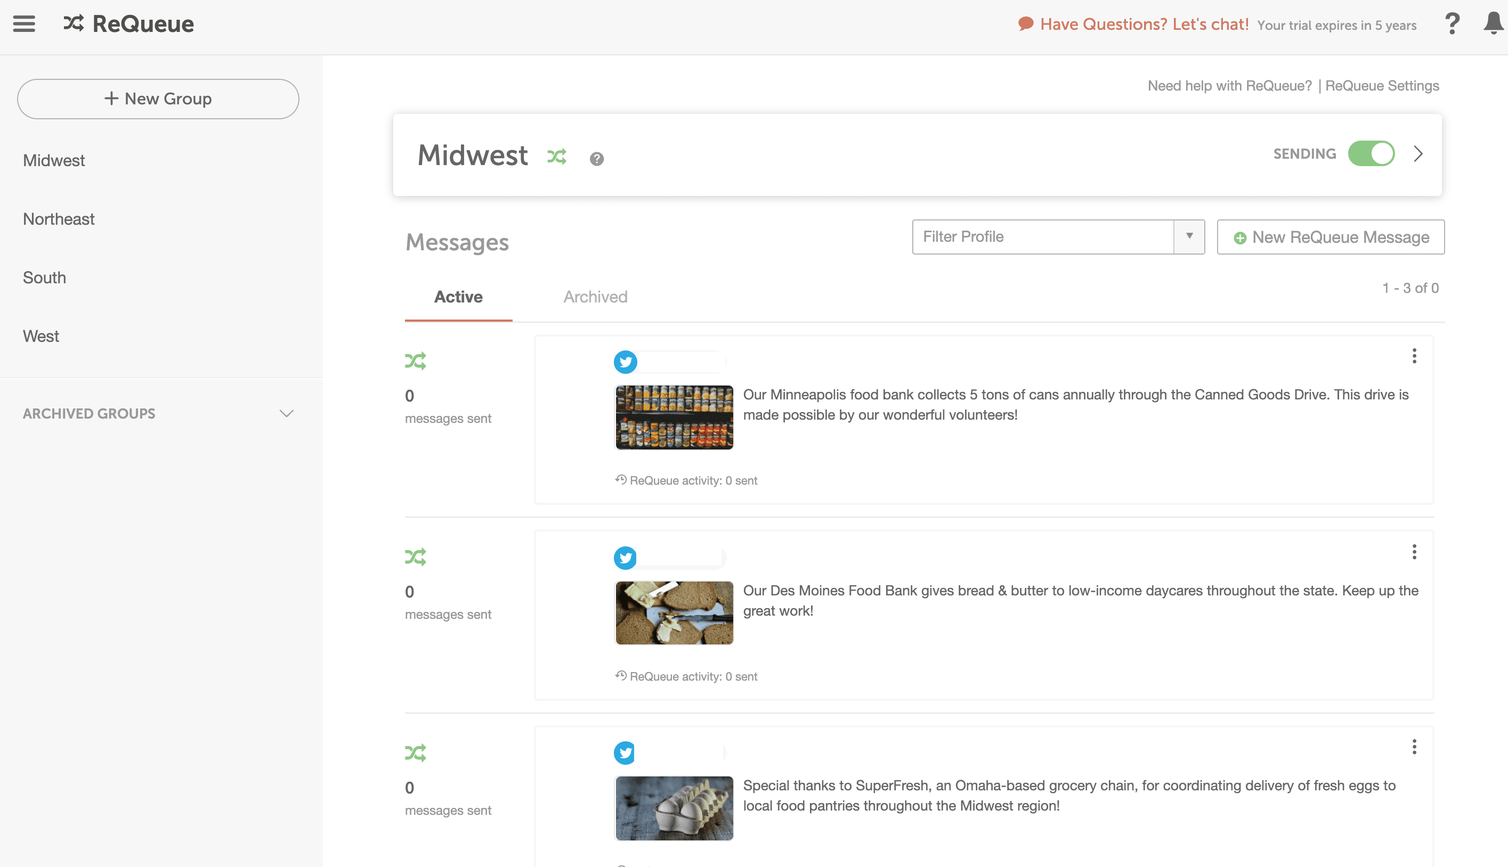Viewport: 1508px width, 867px height.
Task: Click activity clock icon on Minneapolis message
Action: point(621,479)
